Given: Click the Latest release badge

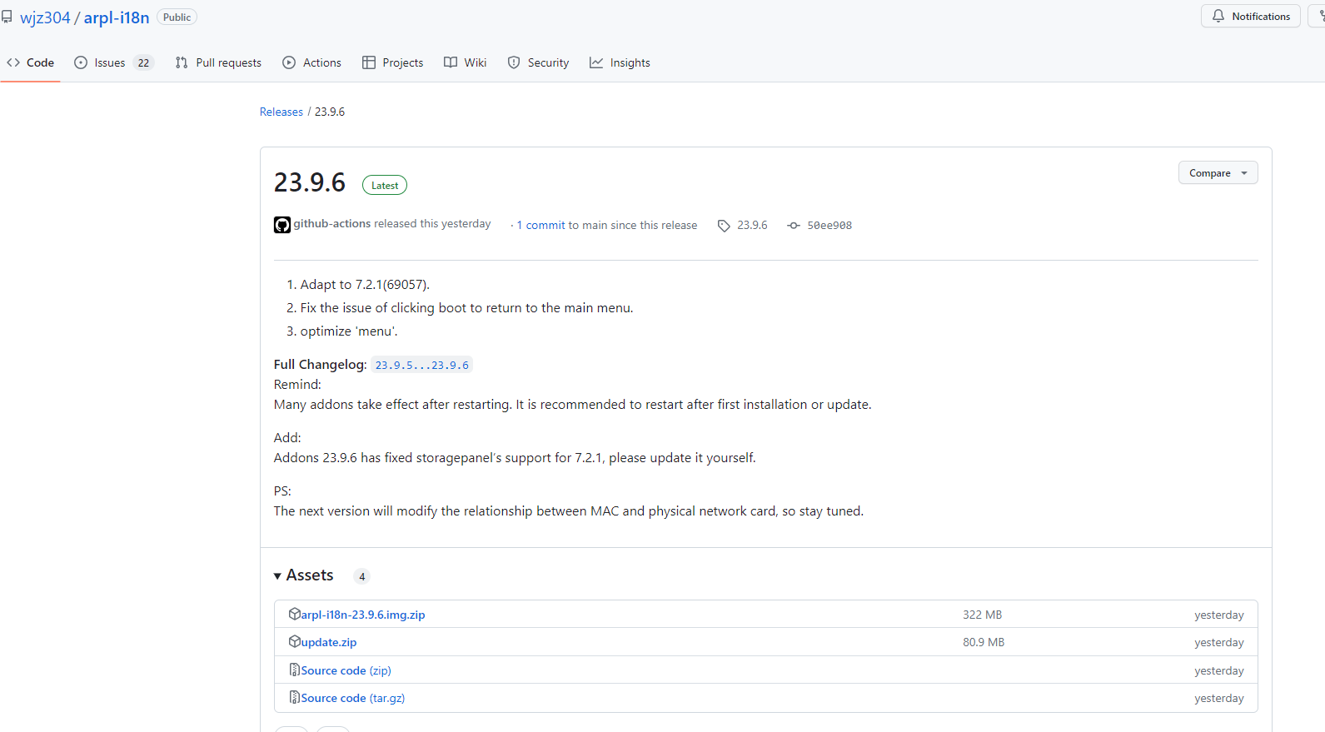Looking at the screenshot, I should 385,186.
